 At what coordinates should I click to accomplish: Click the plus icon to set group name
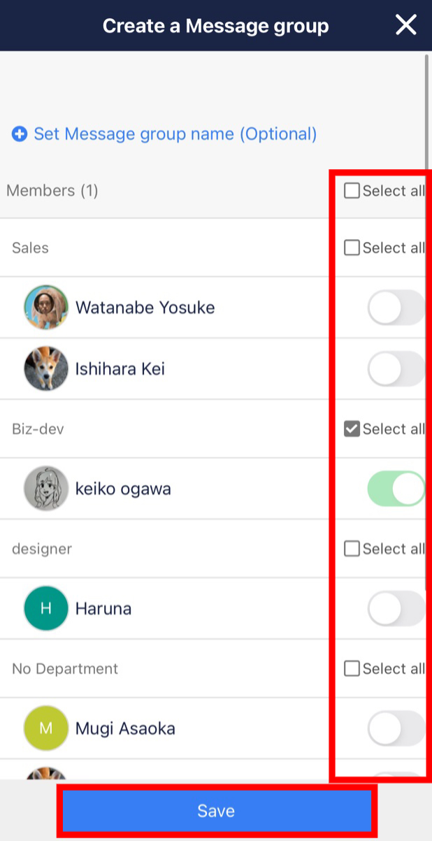(x=19, y=134)
